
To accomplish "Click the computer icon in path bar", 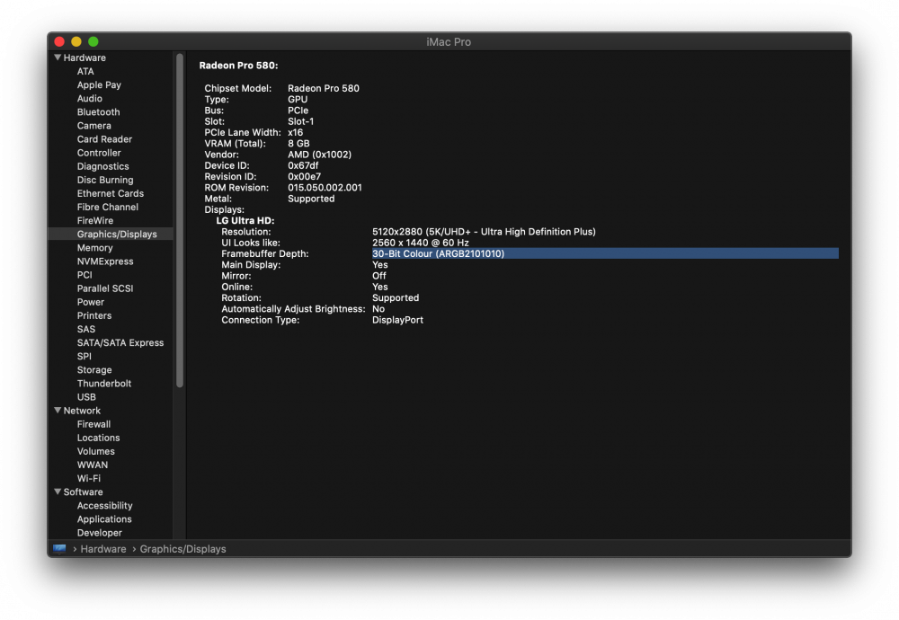I will pyautogui.click(x=59, y=549).
